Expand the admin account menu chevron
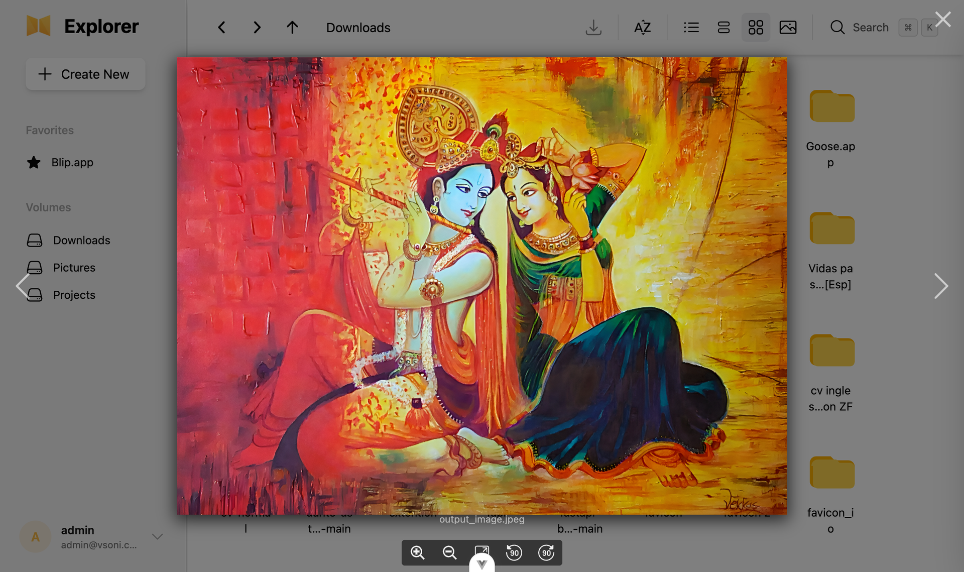This screenshot has width=964, height=572. click(x=158, y=537)
